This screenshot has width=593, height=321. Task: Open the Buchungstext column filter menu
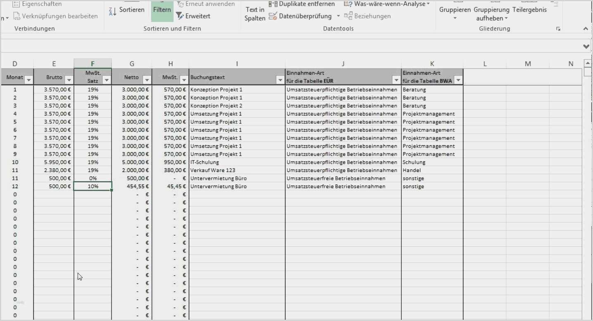click(281, 80)
